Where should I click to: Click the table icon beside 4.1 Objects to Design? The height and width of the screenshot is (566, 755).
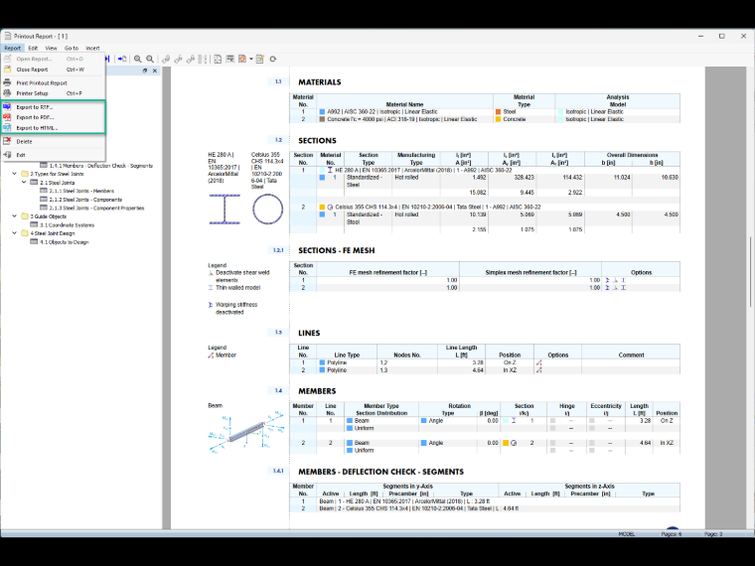pyautogui.click(x=34, y=241)
